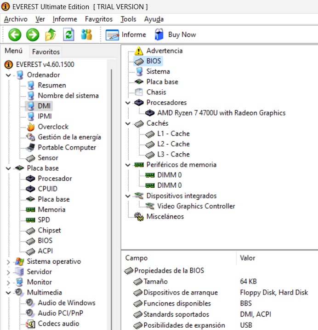Expand the Sistema operativo node
This screenshot has width=318, height=330.
(8, 261)
